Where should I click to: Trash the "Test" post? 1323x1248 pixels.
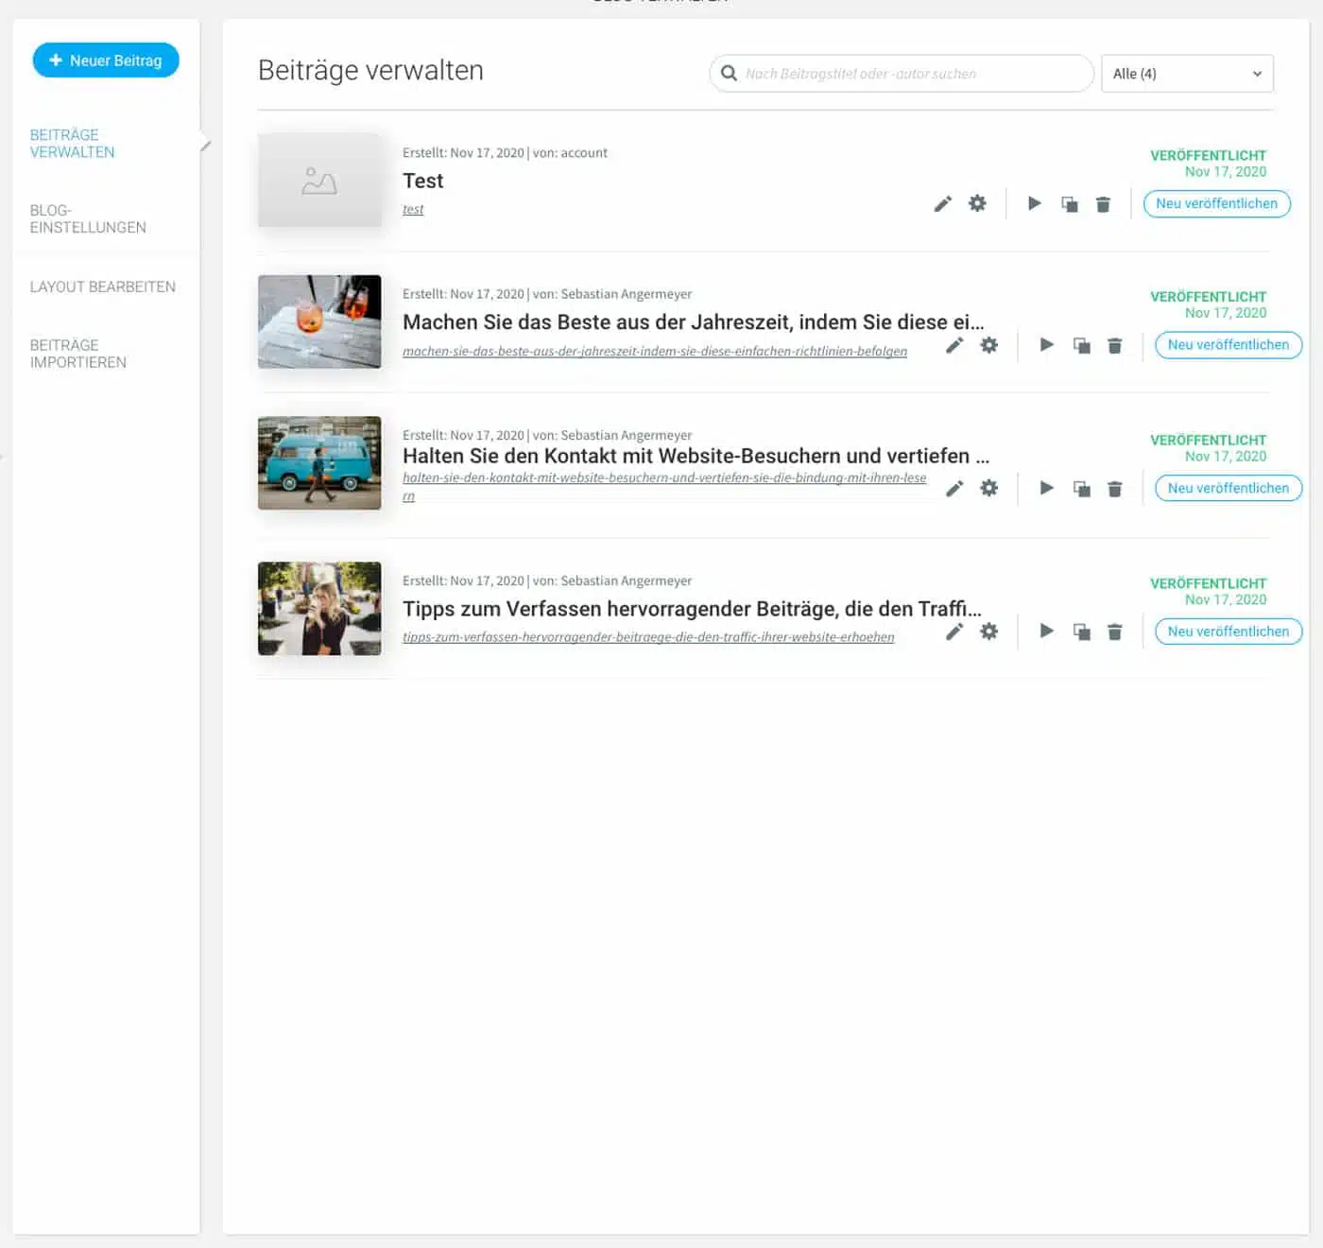(1103, 203)
